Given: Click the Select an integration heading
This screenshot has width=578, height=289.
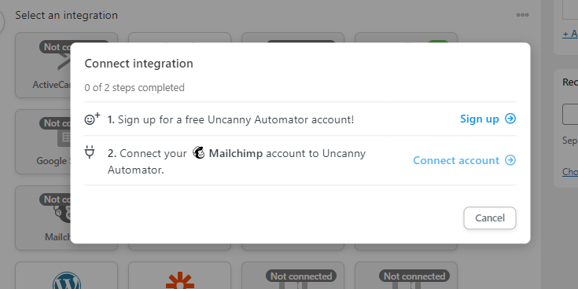Looking at the screenshot, I should (x=66, y=15).
